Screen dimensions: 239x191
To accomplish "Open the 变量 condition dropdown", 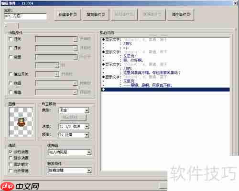I will (56, 57).
